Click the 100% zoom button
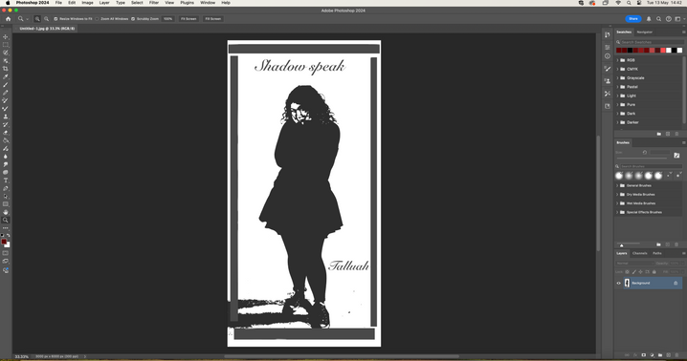This screenshot has height=361, width=687. [167, 19]
